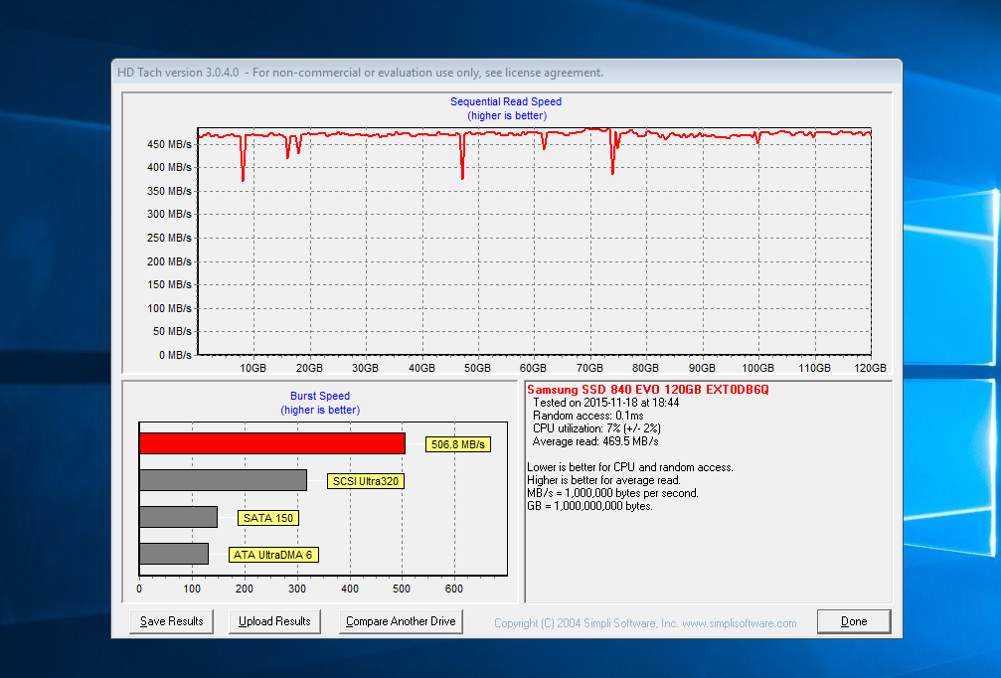Image resolution: width=1001 pixels, height=678 pixels.
Task: Click the "350 MB/s" axis label
Action: coord(169,191)
